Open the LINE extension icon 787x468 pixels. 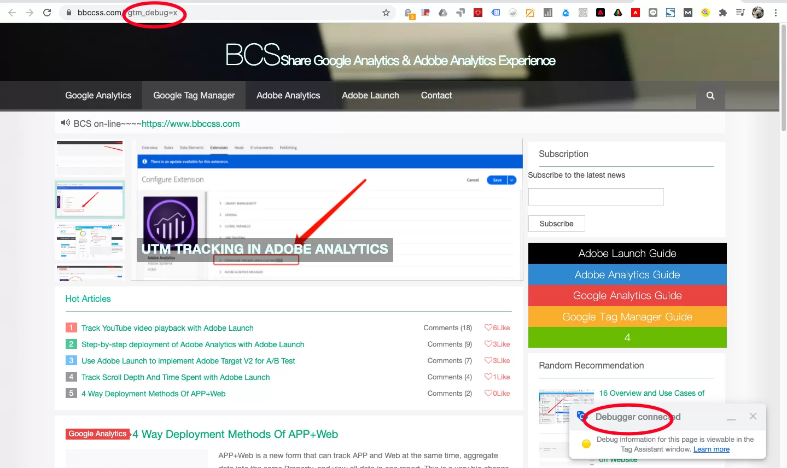click(x=653, y=13)
